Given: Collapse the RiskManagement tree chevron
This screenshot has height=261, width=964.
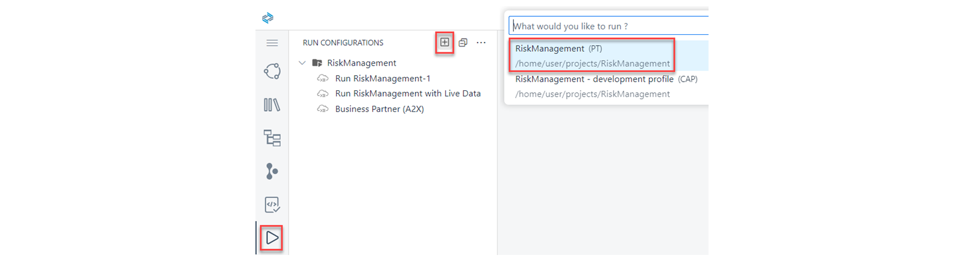Looking at the screenshot, I should click(x=302, y=63).
